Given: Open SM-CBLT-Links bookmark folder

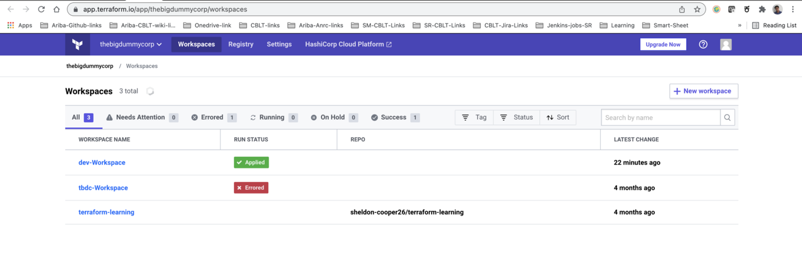Looking at the screenshot, I should point(377,26).
